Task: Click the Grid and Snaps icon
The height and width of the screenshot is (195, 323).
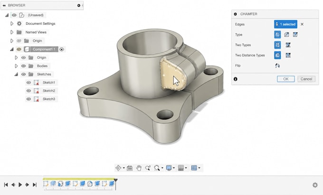Action: [x=181, y=168]
